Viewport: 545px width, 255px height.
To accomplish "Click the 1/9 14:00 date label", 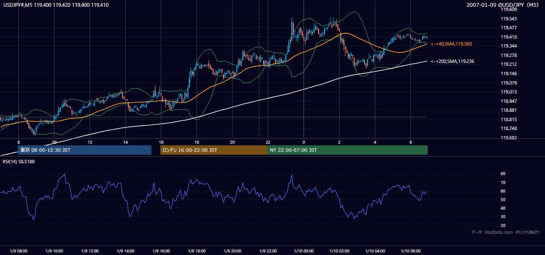I will pyautogui.click(x=125, y=251).
